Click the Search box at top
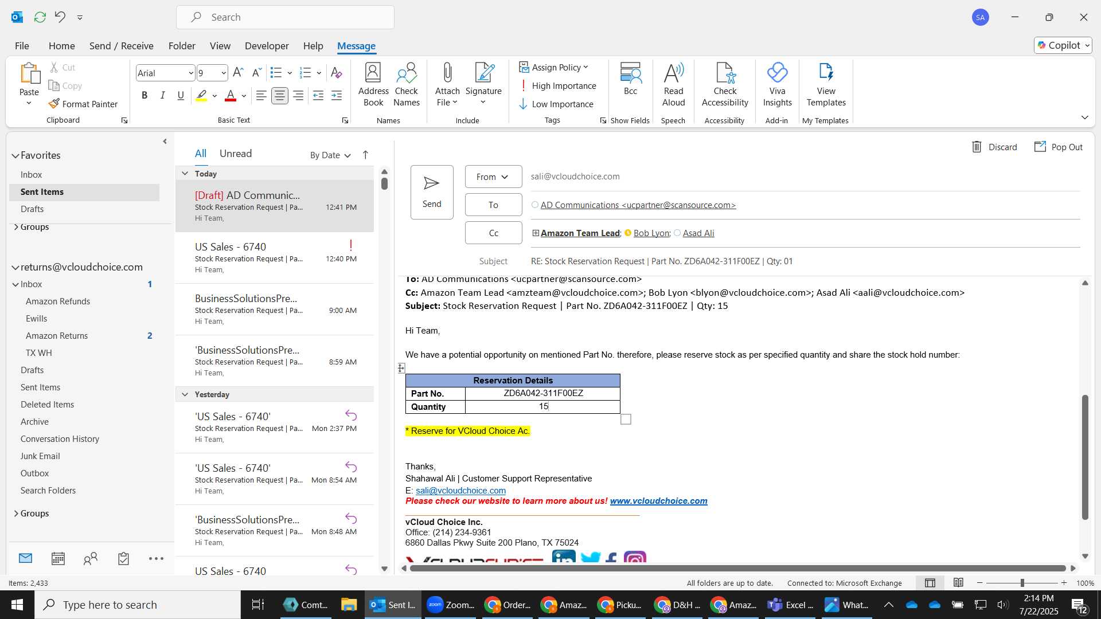Image resolution: width=1101 pixels, height=619 pixels. point(285,17)
